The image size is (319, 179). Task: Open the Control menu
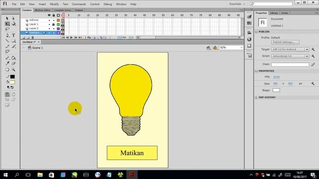point(95,4)
